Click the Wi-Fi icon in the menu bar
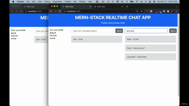The image size is (189, 106). click(x=137, y=1)
